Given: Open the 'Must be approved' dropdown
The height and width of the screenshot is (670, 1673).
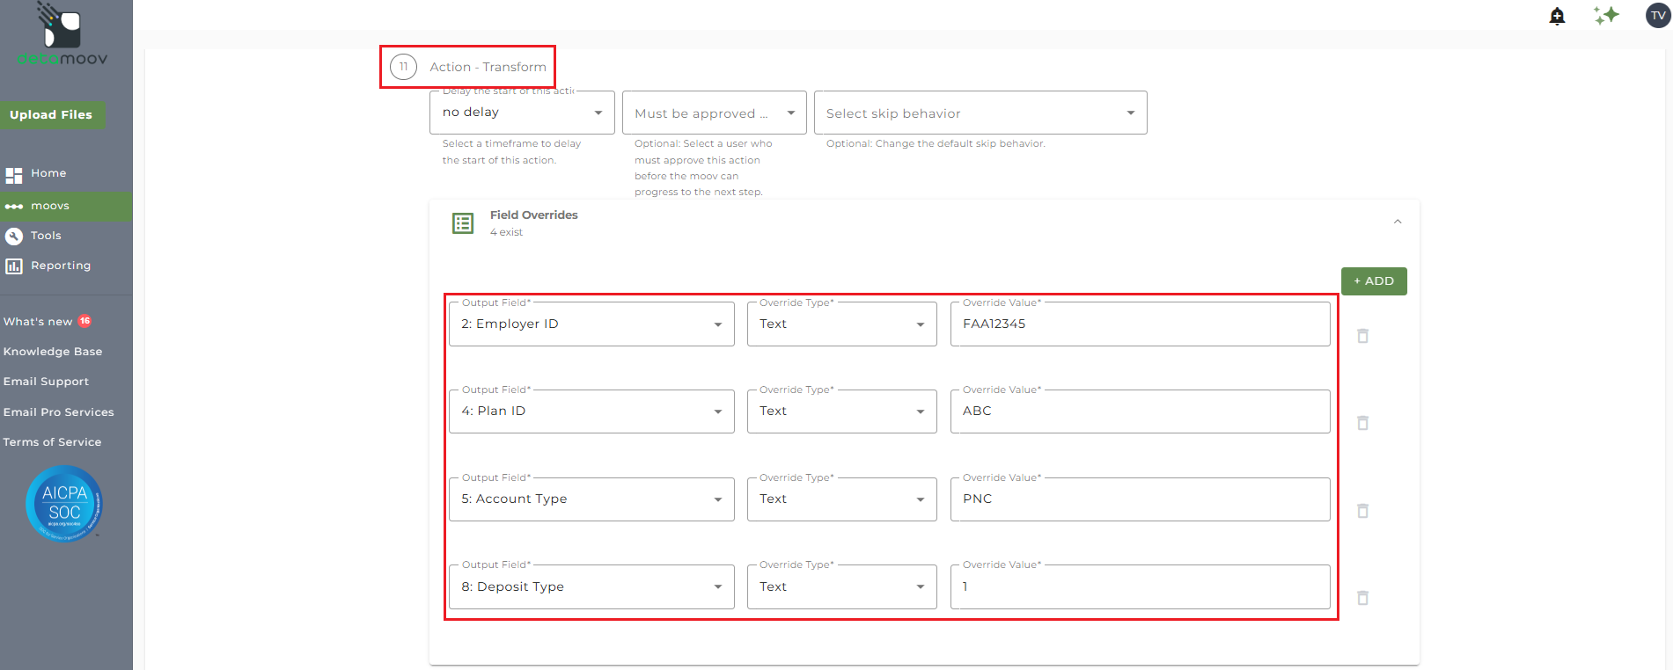Looking at the screenshot, I should tap(714, 113).
